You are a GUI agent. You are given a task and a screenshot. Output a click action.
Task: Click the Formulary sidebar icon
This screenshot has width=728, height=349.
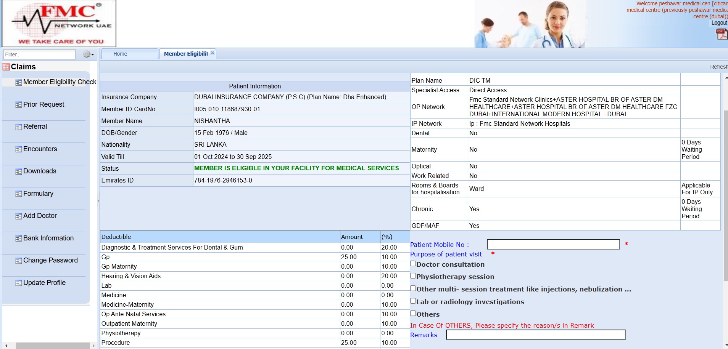coord(18,194)
